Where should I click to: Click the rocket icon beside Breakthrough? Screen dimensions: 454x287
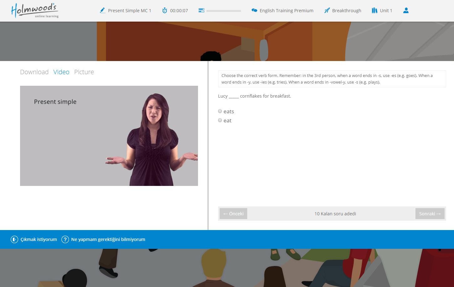(327, 10)
